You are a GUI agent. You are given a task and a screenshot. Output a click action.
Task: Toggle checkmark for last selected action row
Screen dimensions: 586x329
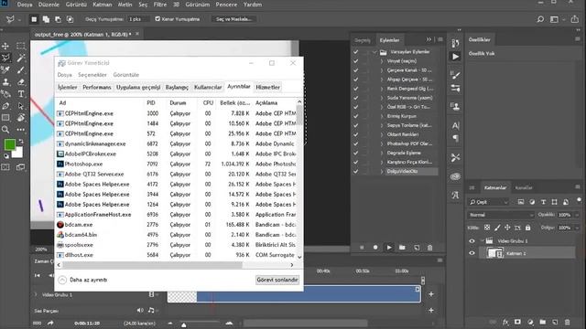point(356,171)
